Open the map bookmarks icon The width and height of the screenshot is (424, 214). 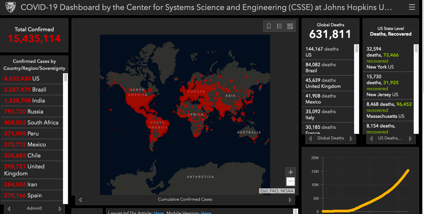pos(269,26)
